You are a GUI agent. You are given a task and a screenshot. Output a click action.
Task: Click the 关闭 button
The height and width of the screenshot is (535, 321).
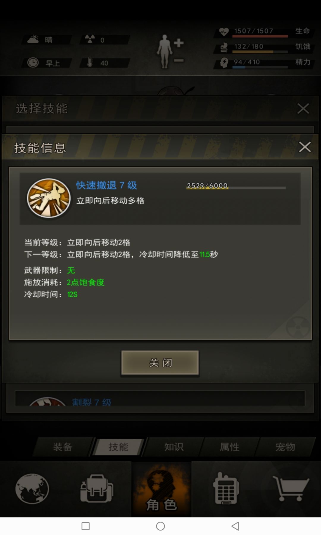click(160, 363)
